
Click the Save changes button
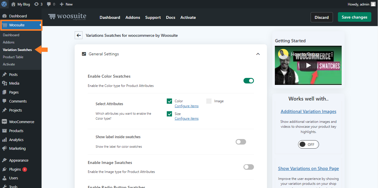[x=354, y=17]
